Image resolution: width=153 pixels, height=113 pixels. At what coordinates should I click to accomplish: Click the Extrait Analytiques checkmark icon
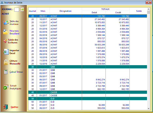[6, 87]
